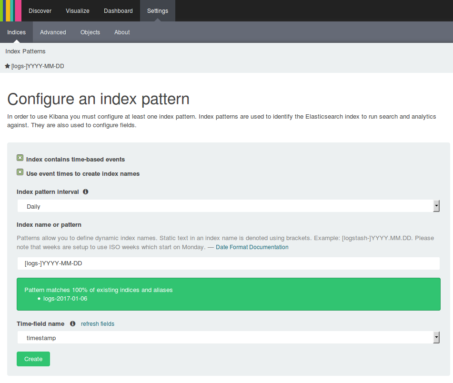Select the Indices sub-tab

[x=17, y=32]
